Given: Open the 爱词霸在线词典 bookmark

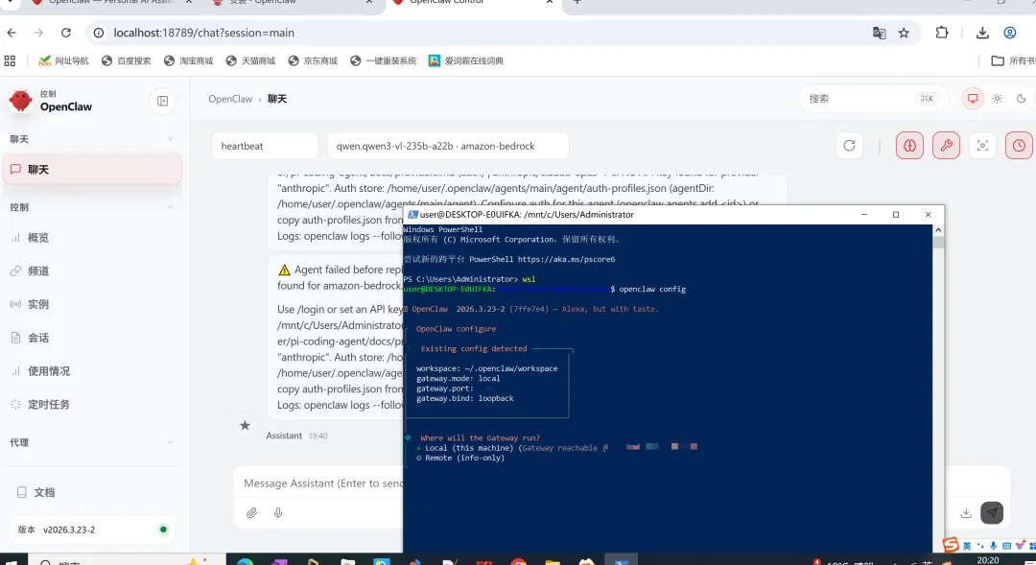Looking at the screenshot, I should pyautogui.click(x=466, y=60).
